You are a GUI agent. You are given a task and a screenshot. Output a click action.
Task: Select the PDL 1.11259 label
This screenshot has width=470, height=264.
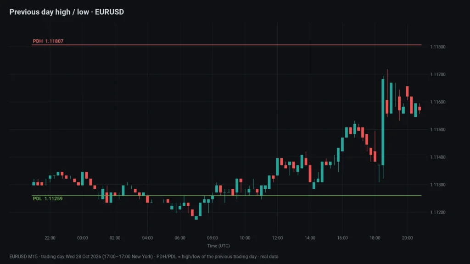point(48,199)
